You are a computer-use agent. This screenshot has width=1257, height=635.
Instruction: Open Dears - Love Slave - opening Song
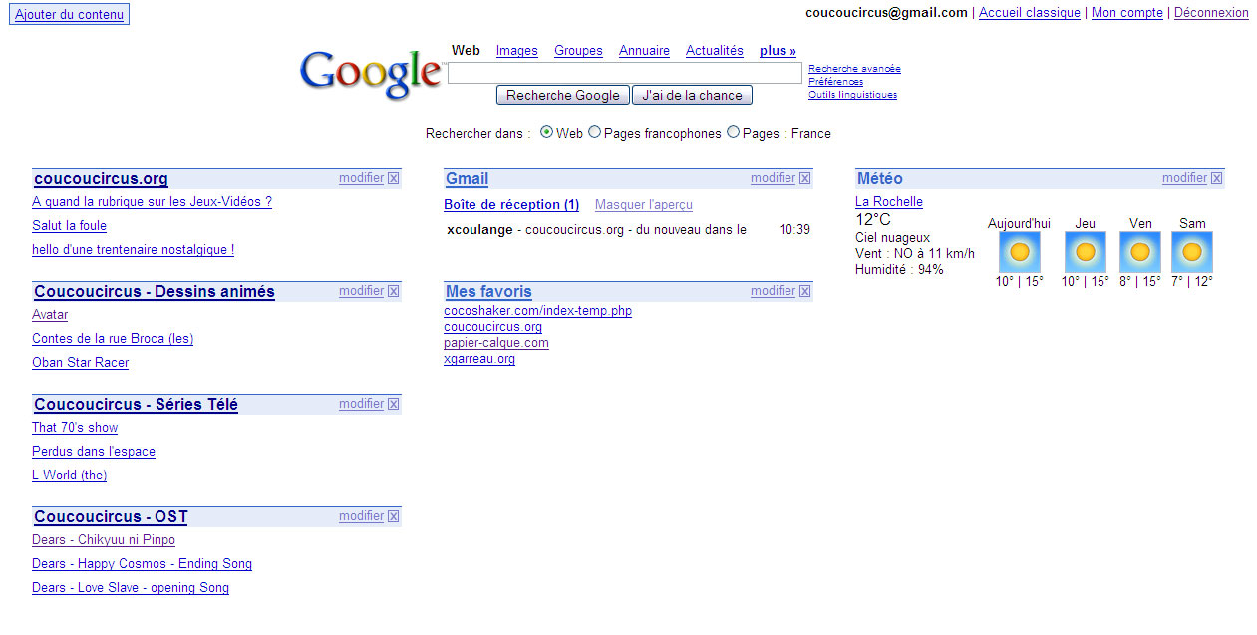coord(131,588)
